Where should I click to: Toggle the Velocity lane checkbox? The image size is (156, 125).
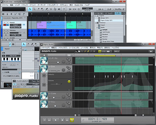tap(44, 75)
